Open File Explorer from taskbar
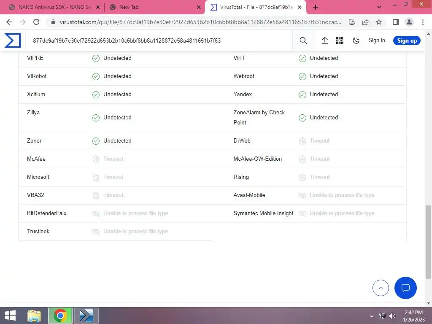 click(34, 316)
